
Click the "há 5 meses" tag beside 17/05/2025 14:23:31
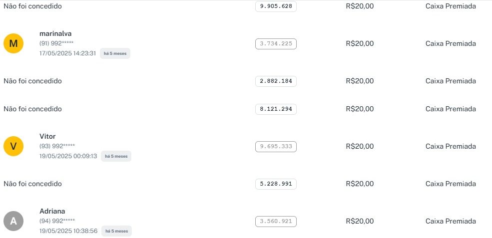(x=115, y=53)
